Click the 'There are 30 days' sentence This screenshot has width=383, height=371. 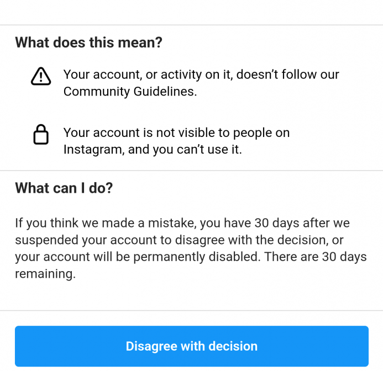click(316, 257)
